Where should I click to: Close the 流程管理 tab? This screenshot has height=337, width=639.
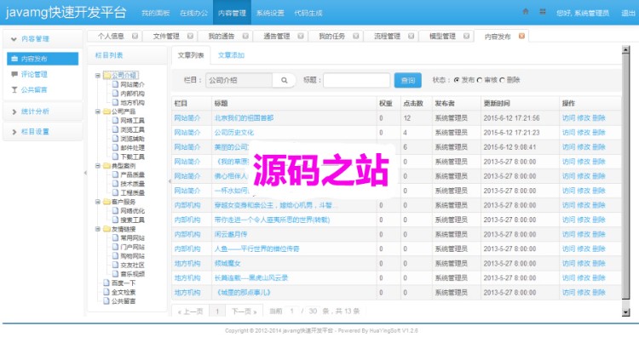click(412, 36)
